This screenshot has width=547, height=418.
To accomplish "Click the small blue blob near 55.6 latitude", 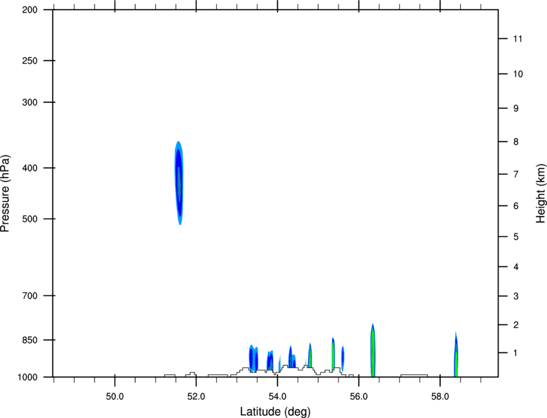I will (x=342, y=359).
